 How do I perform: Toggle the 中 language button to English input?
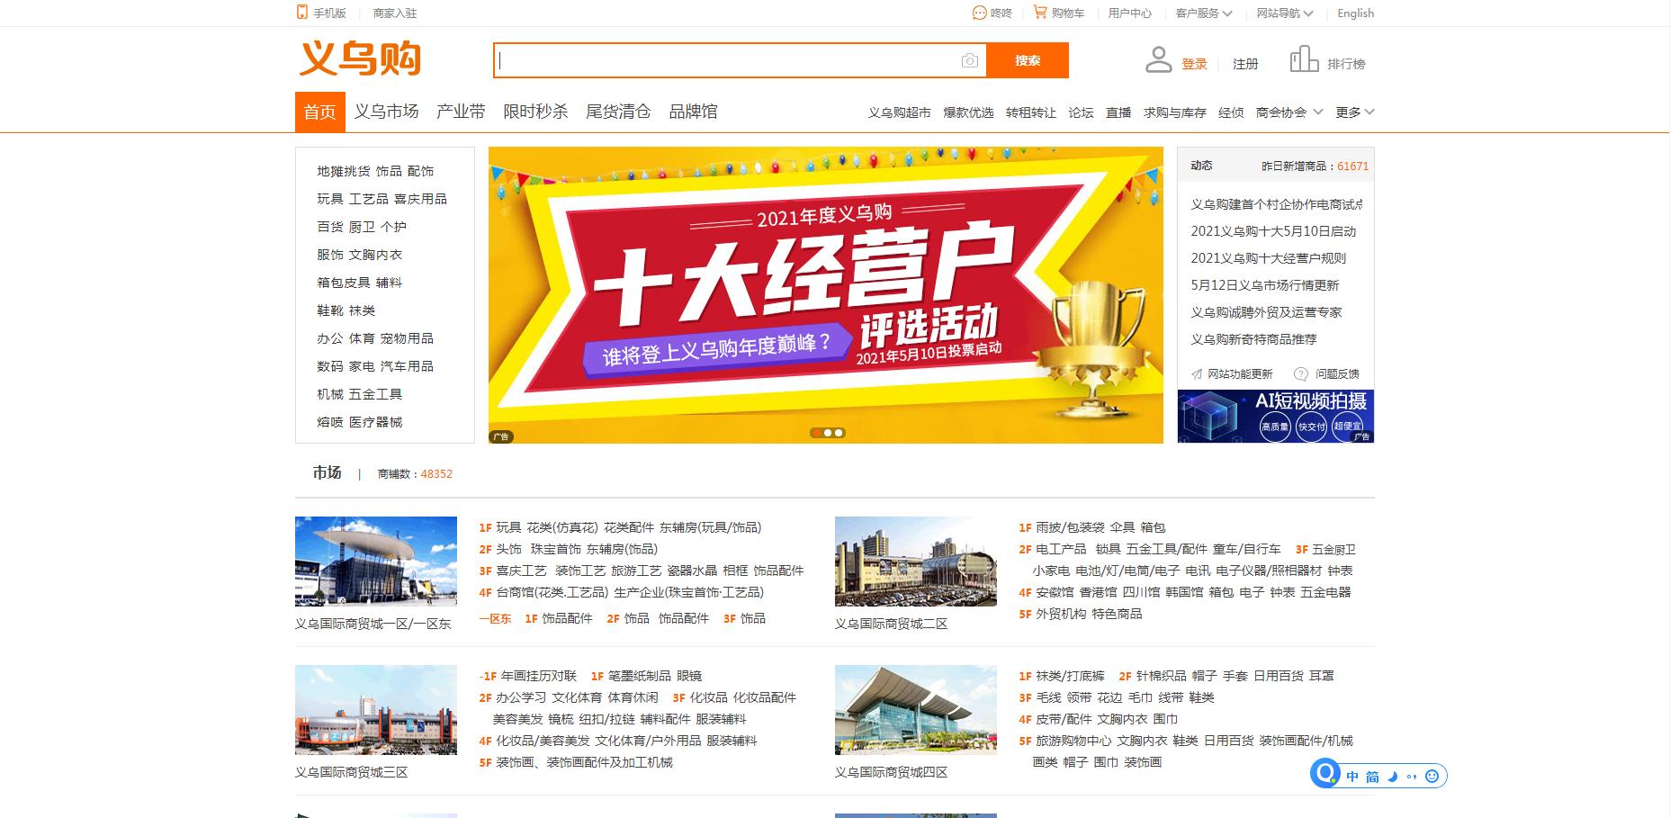[1352, 775]
